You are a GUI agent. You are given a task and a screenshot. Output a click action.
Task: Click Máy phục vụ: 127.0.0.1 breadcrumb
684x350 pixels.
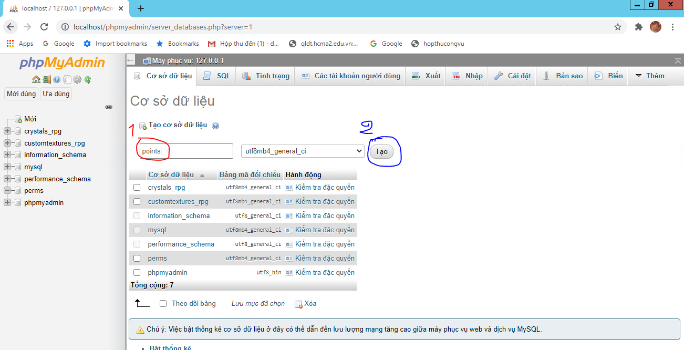(x=188, y=61)
